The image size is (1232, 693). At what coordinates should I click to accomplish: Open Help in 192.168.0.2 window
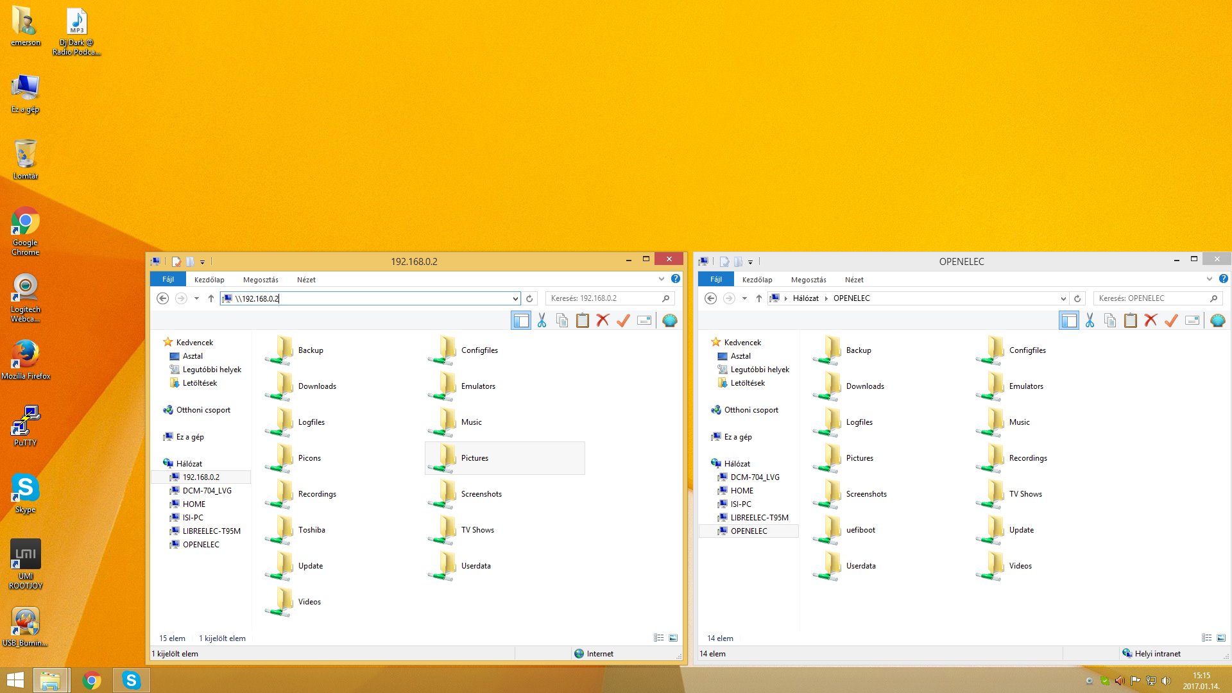click(x=676, y=279)
